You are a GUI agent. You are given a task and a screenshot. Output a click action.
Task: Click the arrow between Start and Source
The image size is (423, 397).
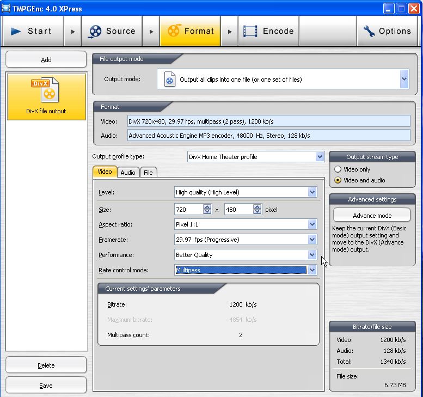[73, 31]
